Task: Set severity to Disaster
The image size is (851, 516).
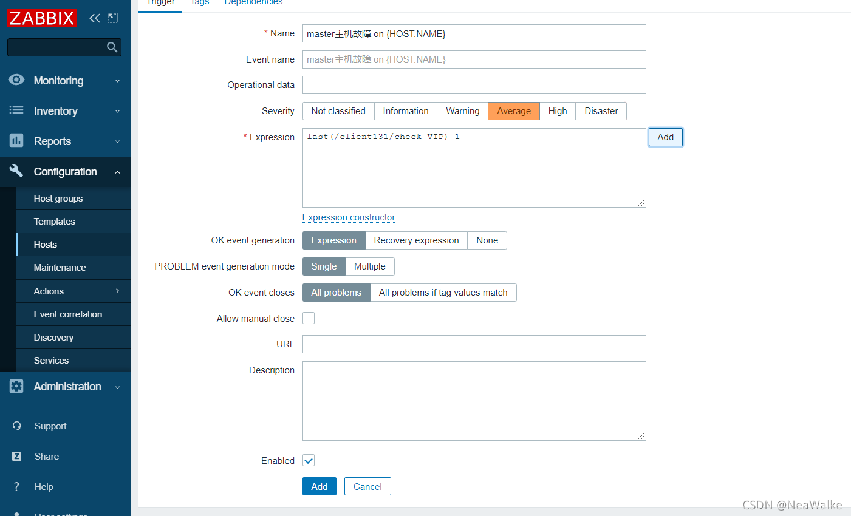Action: click(601, 111)
